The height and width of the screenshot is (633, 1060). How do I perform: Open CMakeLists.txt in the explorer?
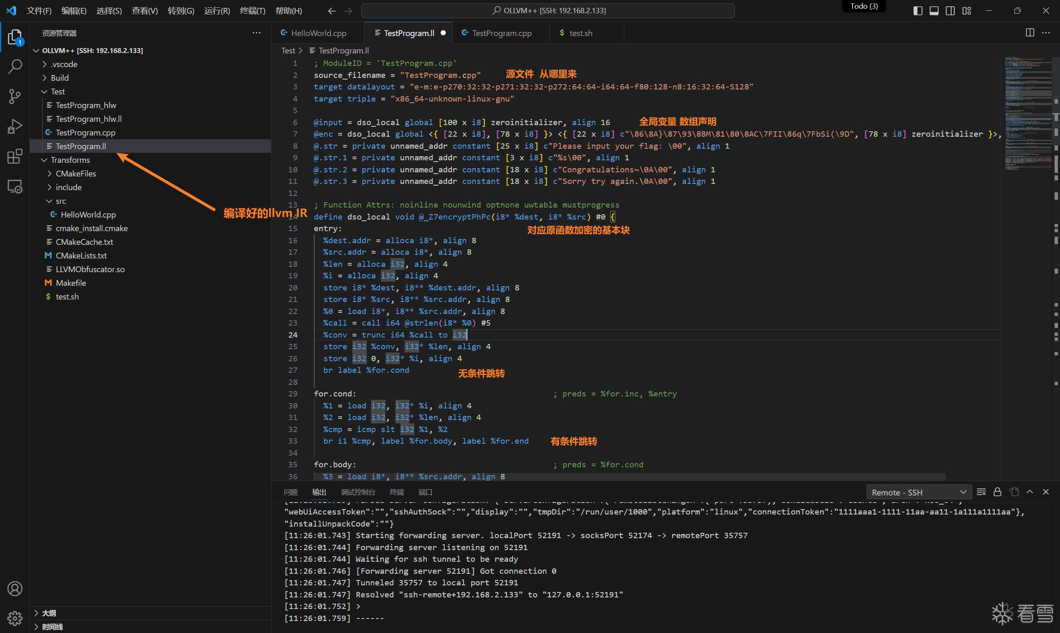pyautogui.click(x=81, y=256)
